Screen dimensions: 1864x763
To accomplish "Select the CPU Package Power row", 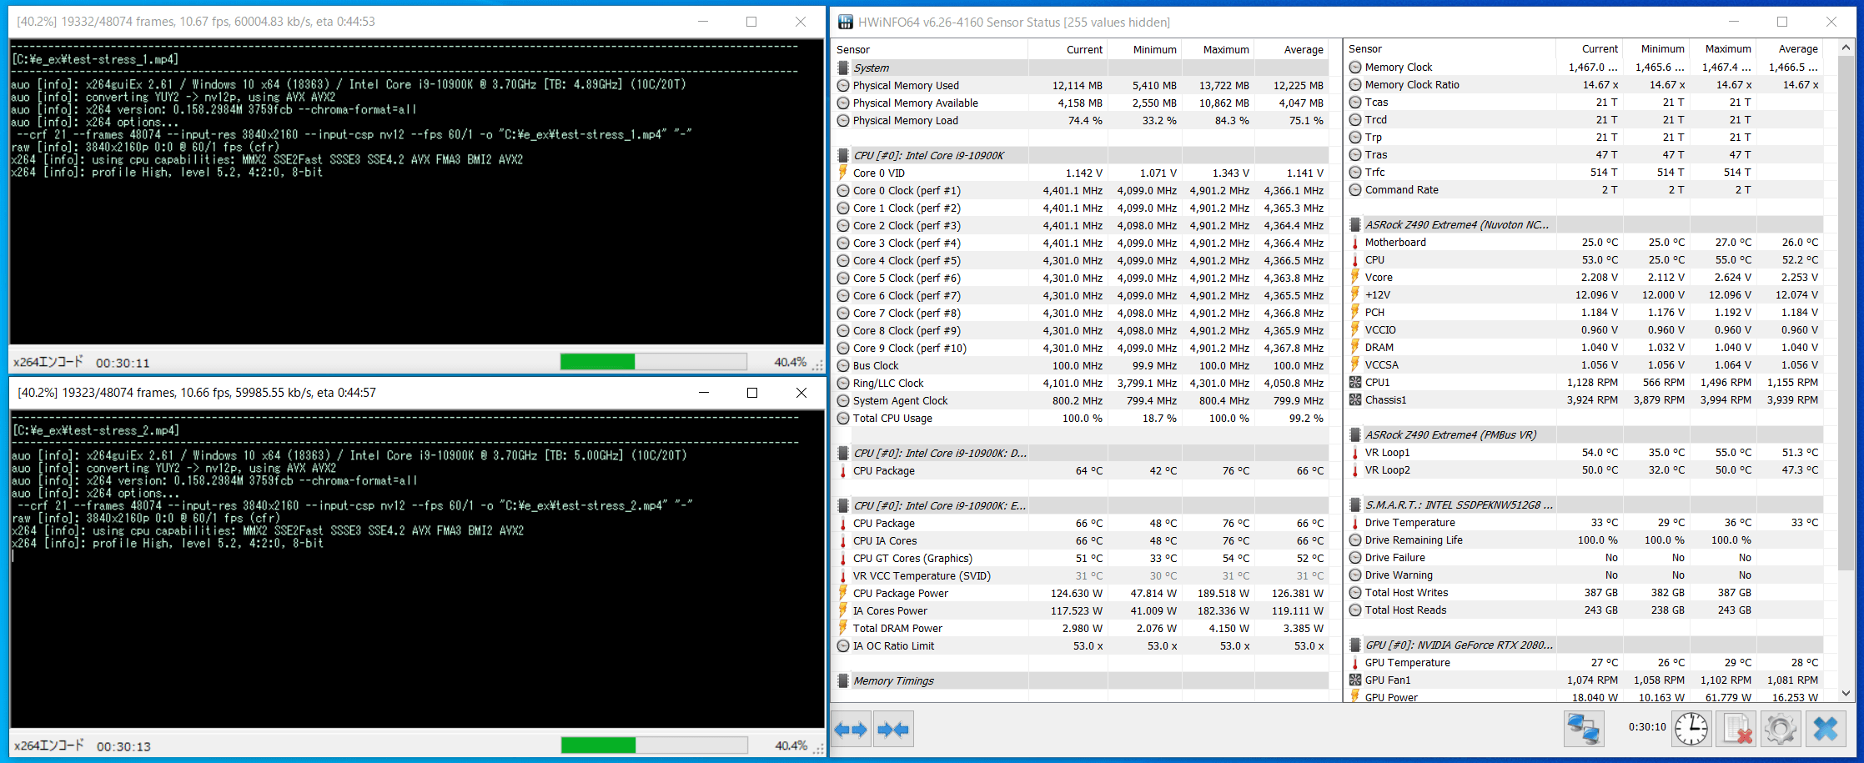I will [1082, 594].
